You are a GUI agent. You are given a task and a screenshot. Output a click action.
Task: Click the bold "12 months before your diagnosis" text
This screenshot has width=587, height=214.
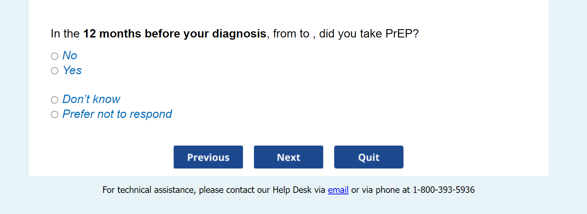(175, 33)
